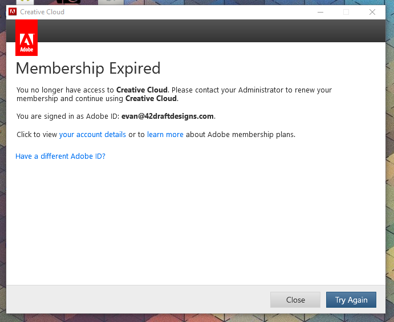
Task: Click the grayed-out maximize window button
Action: click(x=346, y=12)
